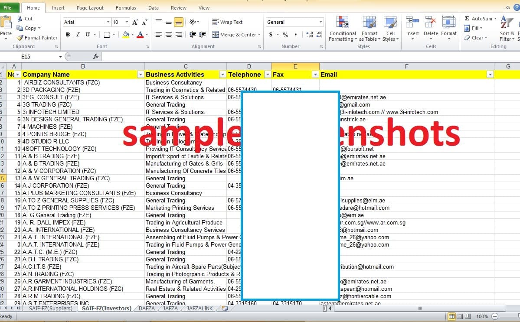520x322 pixels.
Task: Switch to the Formulas ribbon tab
Action: click(126, 7)
